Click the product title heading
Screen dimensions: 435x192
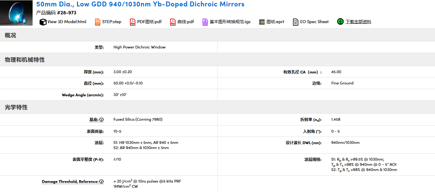click(x=140, y=4)
